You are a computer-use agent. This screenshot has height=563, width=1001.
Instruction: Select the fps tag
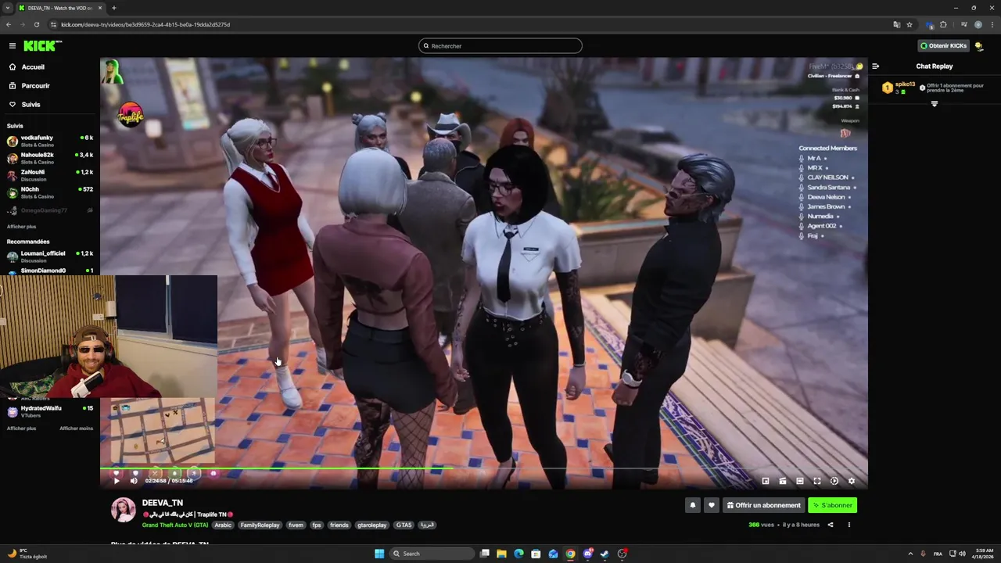tap(317, 525)
